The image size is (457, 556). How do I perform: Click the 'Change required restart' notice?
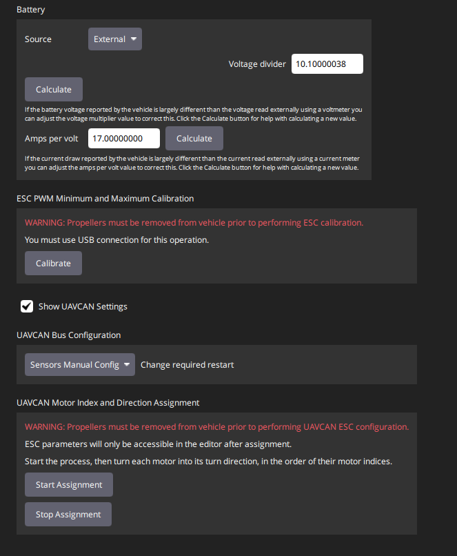(187, 365)
